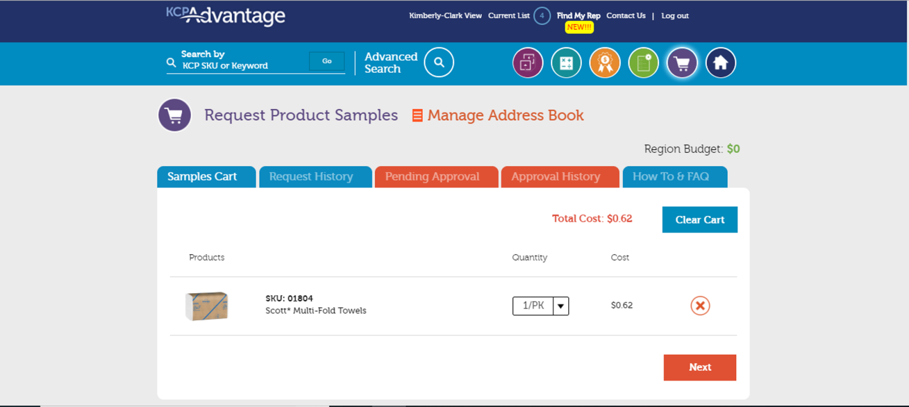Open the 1/PK quantity dropdown
Screen dimensions: 909x407
540,306
